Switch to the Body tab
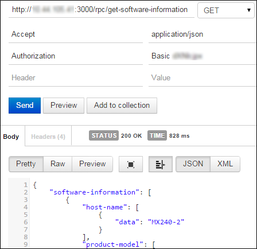Screen dimensions: 257x249 [x=11, y=137]
